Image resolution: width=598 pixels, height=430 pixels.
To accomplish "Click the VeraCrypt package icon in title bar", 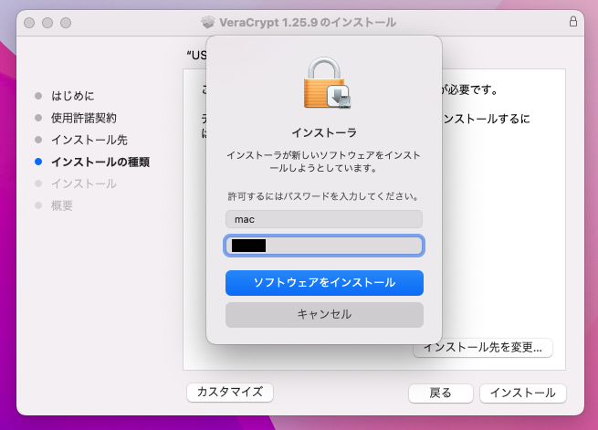I will coord(207,22).
